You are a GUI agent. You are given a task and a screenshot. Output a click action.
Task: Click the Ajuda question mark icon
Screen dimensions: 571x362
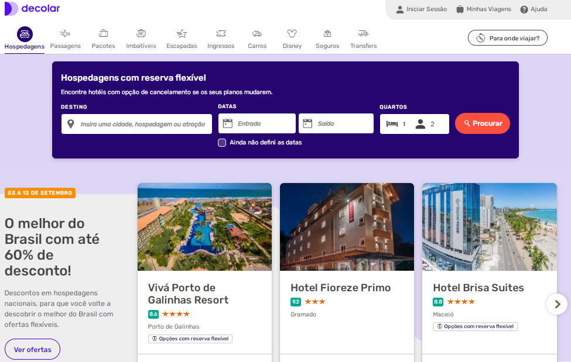coord(524,9)
